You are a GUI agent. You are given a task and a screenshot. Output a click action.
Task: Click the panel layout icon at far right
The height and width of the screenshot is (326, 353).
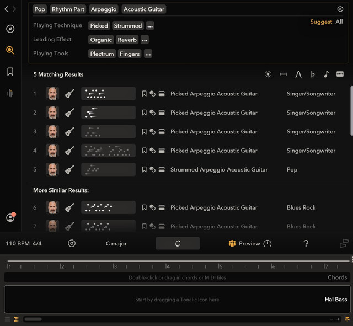coord(344,243)
